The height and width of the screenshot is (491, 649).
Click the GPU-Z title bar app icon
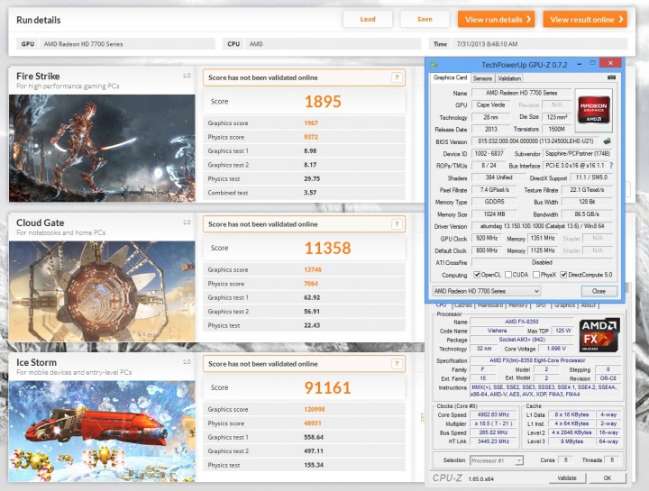pos(434,65)
